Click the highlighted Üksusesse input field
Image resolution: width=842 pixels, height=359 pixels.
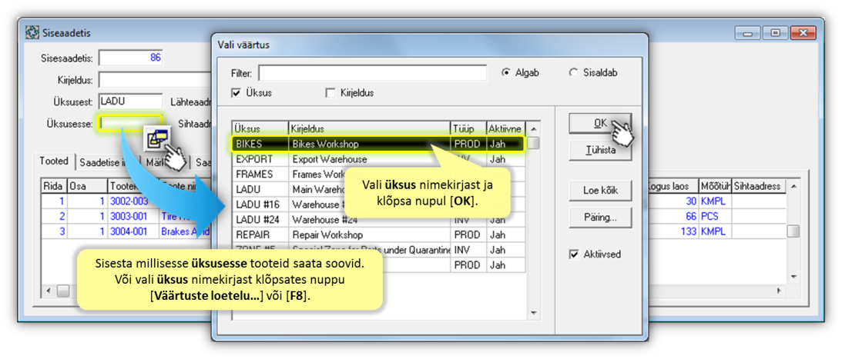(130, 124)
